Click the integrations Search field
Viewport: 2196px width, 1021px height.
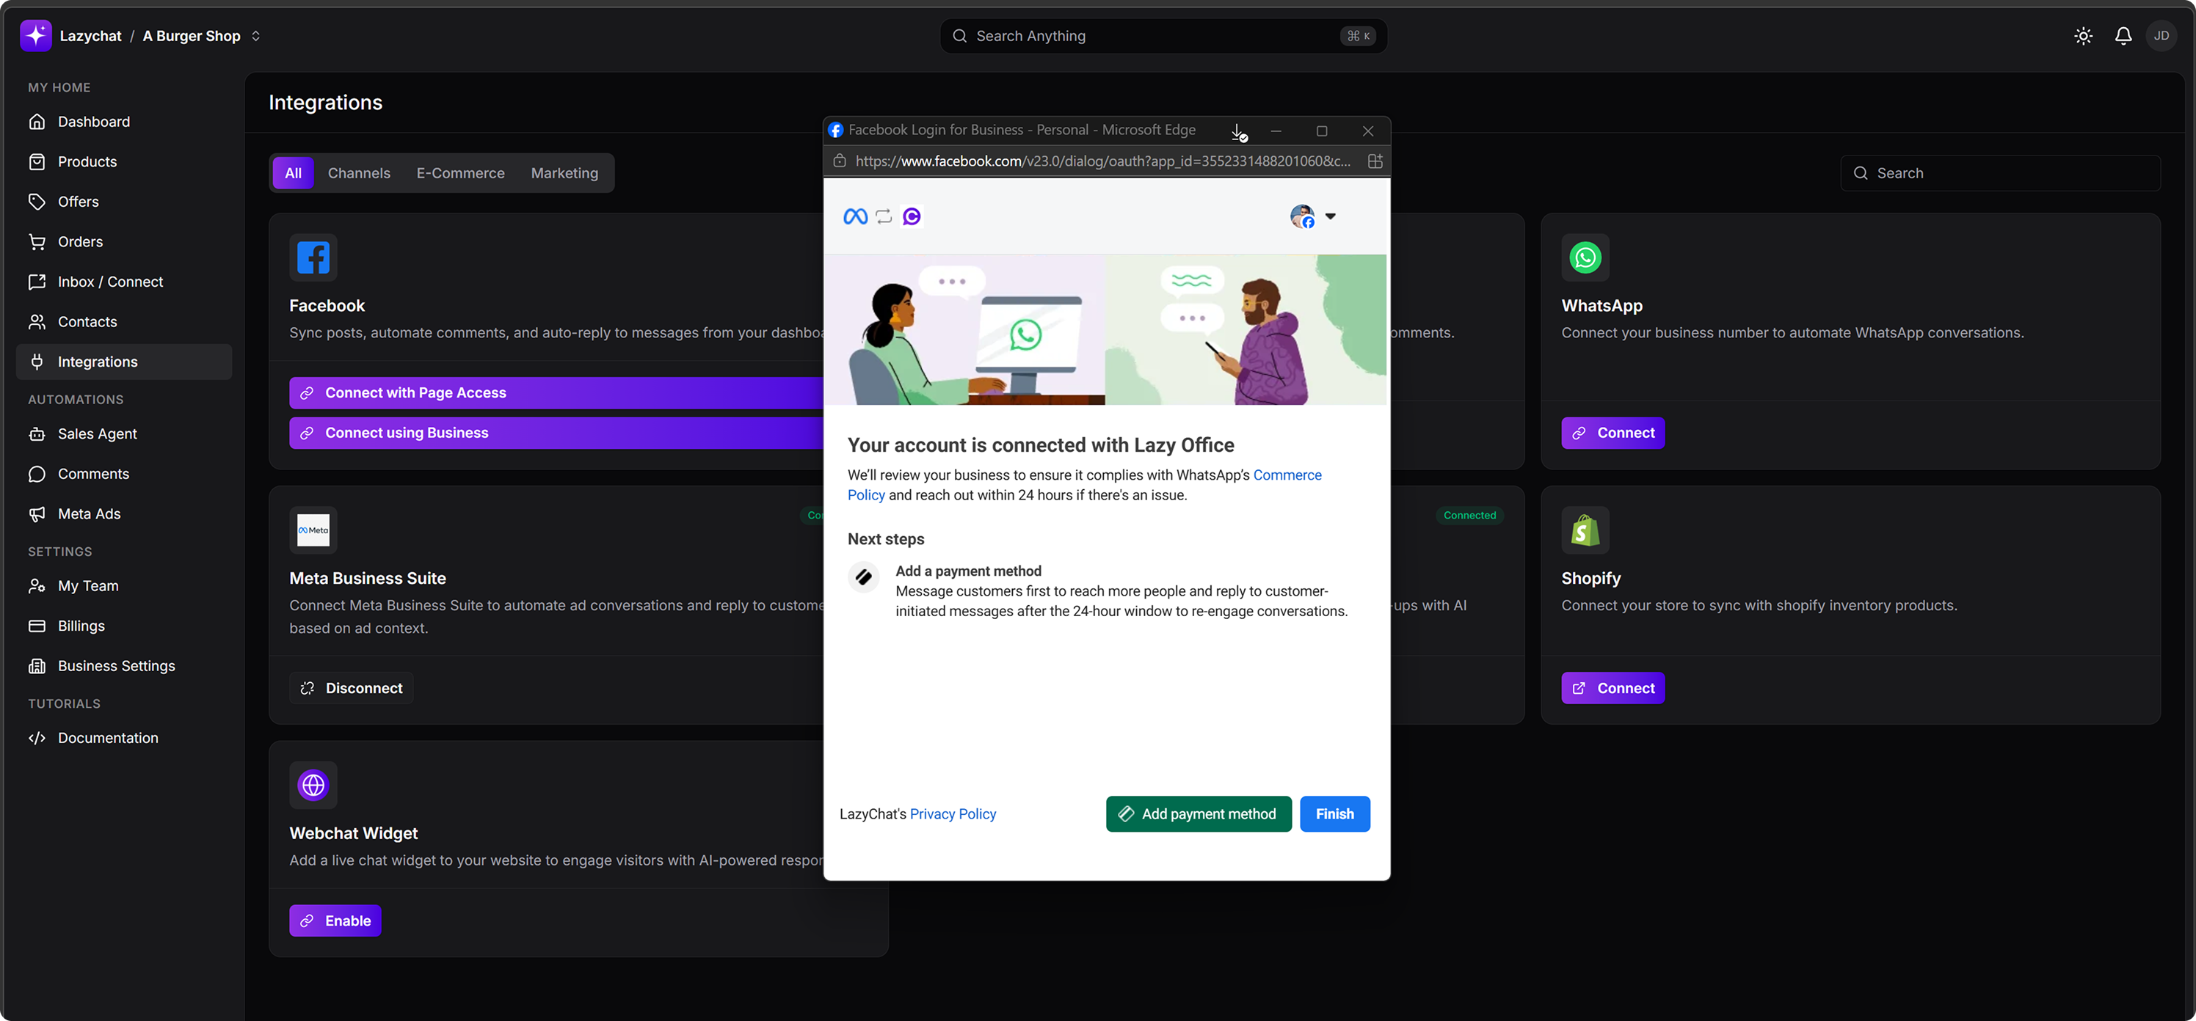2000,173
